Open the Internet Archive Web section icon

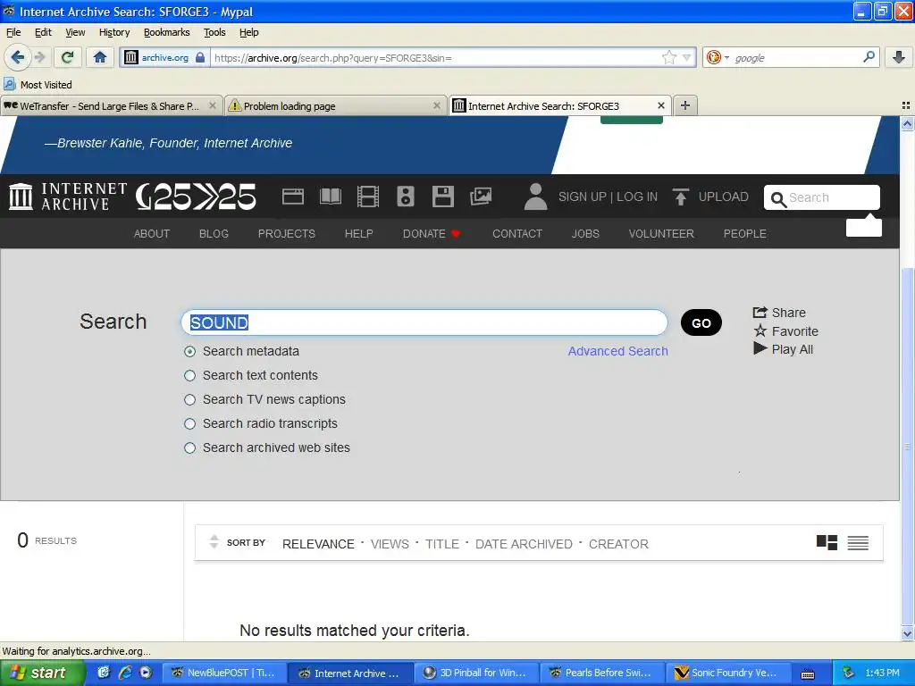click(293, 197)
